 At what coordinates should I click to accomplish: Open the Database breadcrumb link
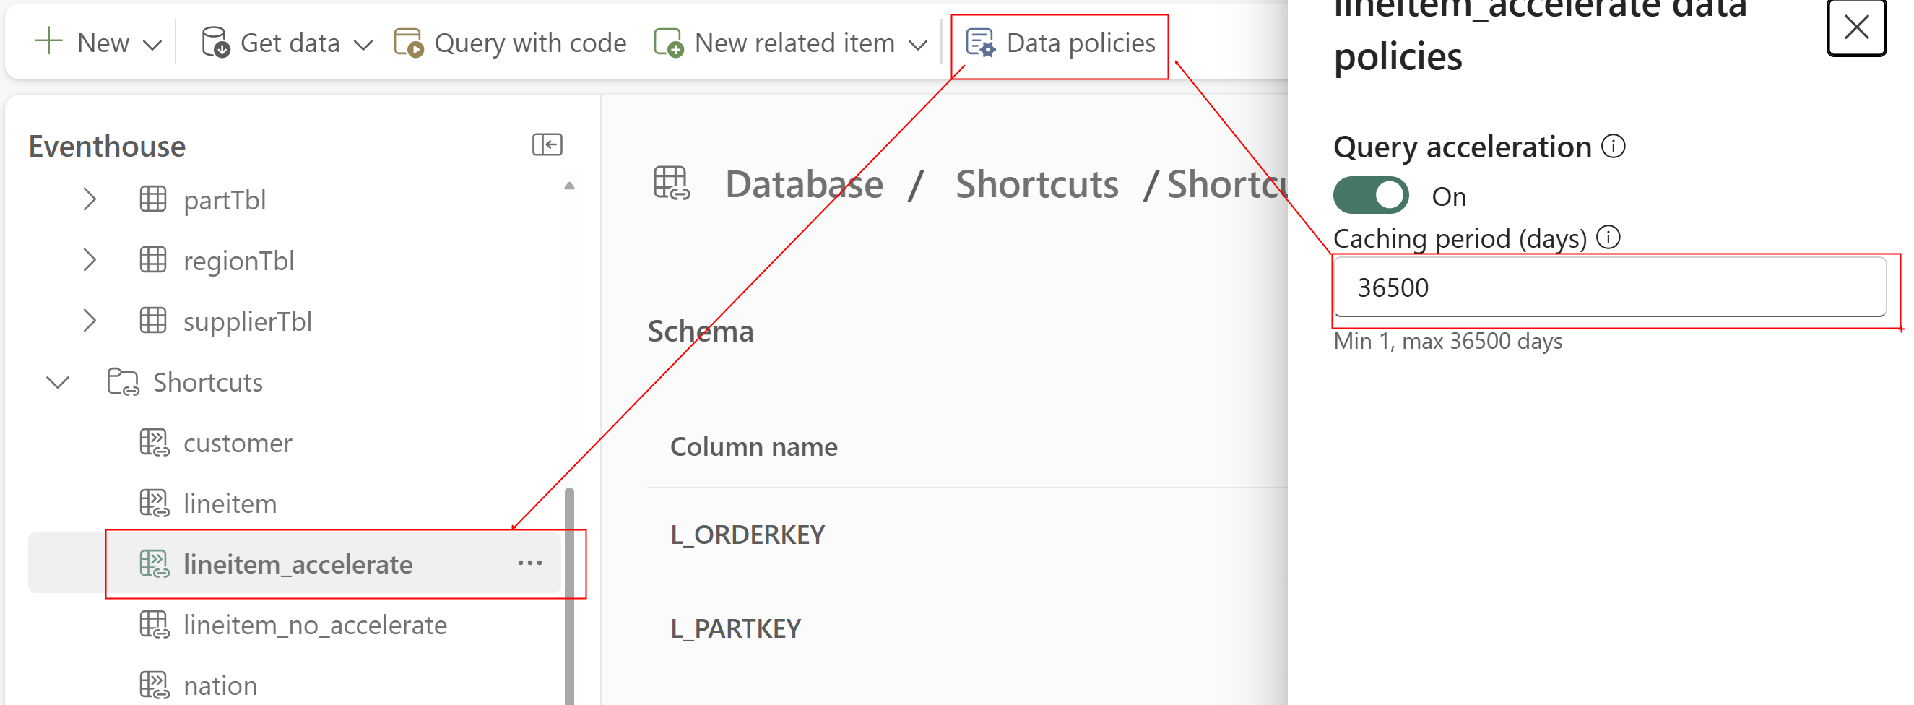point(805,185)
